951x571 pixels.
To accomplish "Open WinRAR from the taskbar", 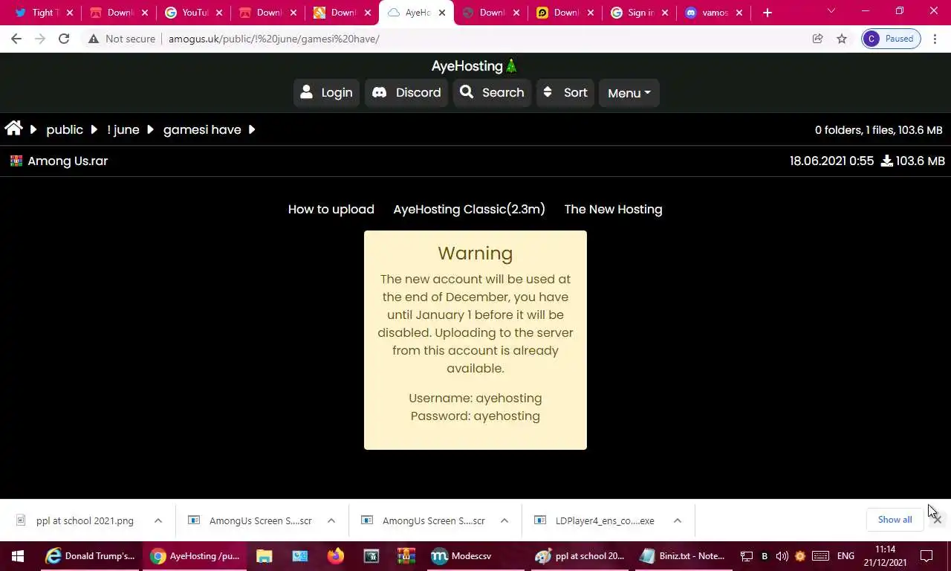I will [x=406, y=556].
